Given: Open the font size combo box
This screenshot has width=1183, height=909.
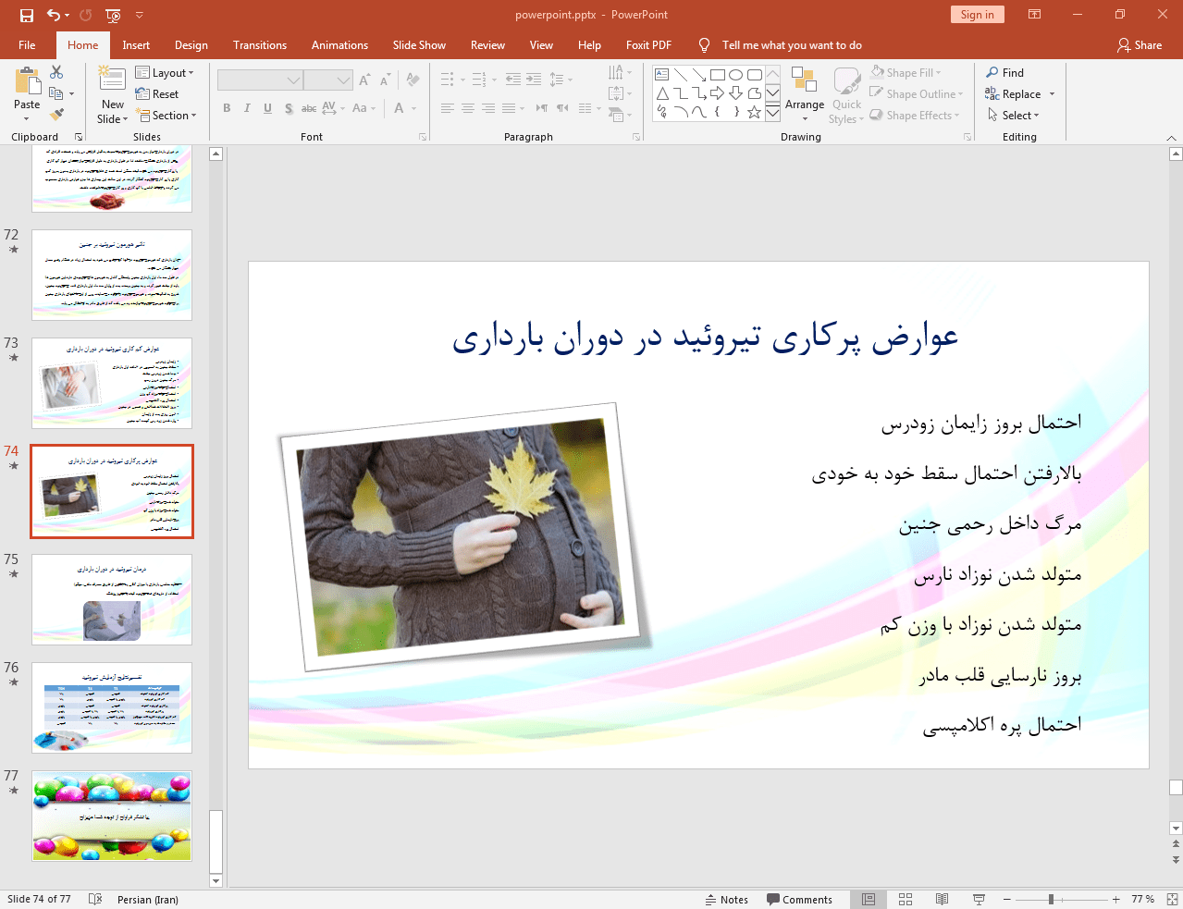Looking at the screenshot, I should (x=328, y=80).
